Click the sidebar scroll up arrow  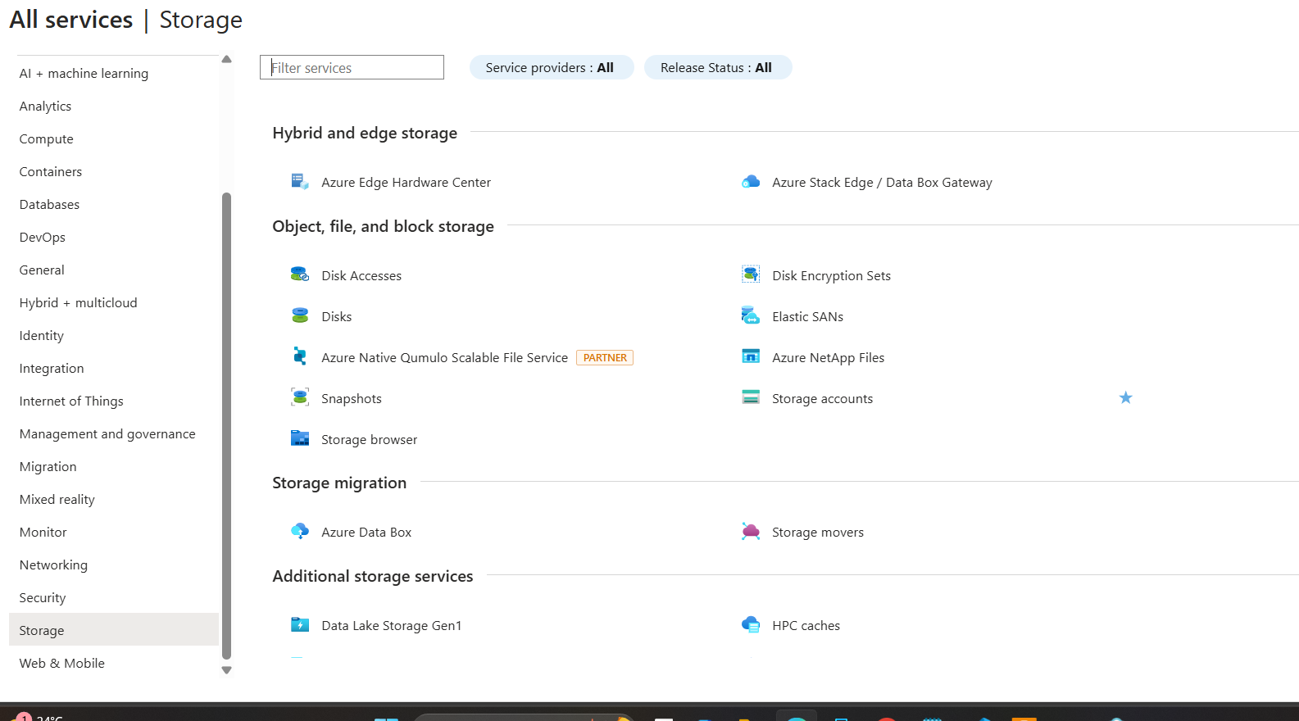(227, 59)
